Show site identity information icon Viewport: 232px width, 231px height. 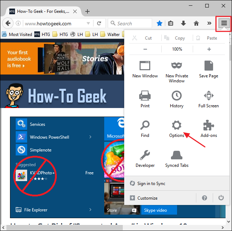[18, 23]
